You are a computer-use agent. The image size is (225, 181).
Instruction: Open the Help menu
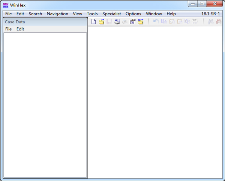[171, 14]
